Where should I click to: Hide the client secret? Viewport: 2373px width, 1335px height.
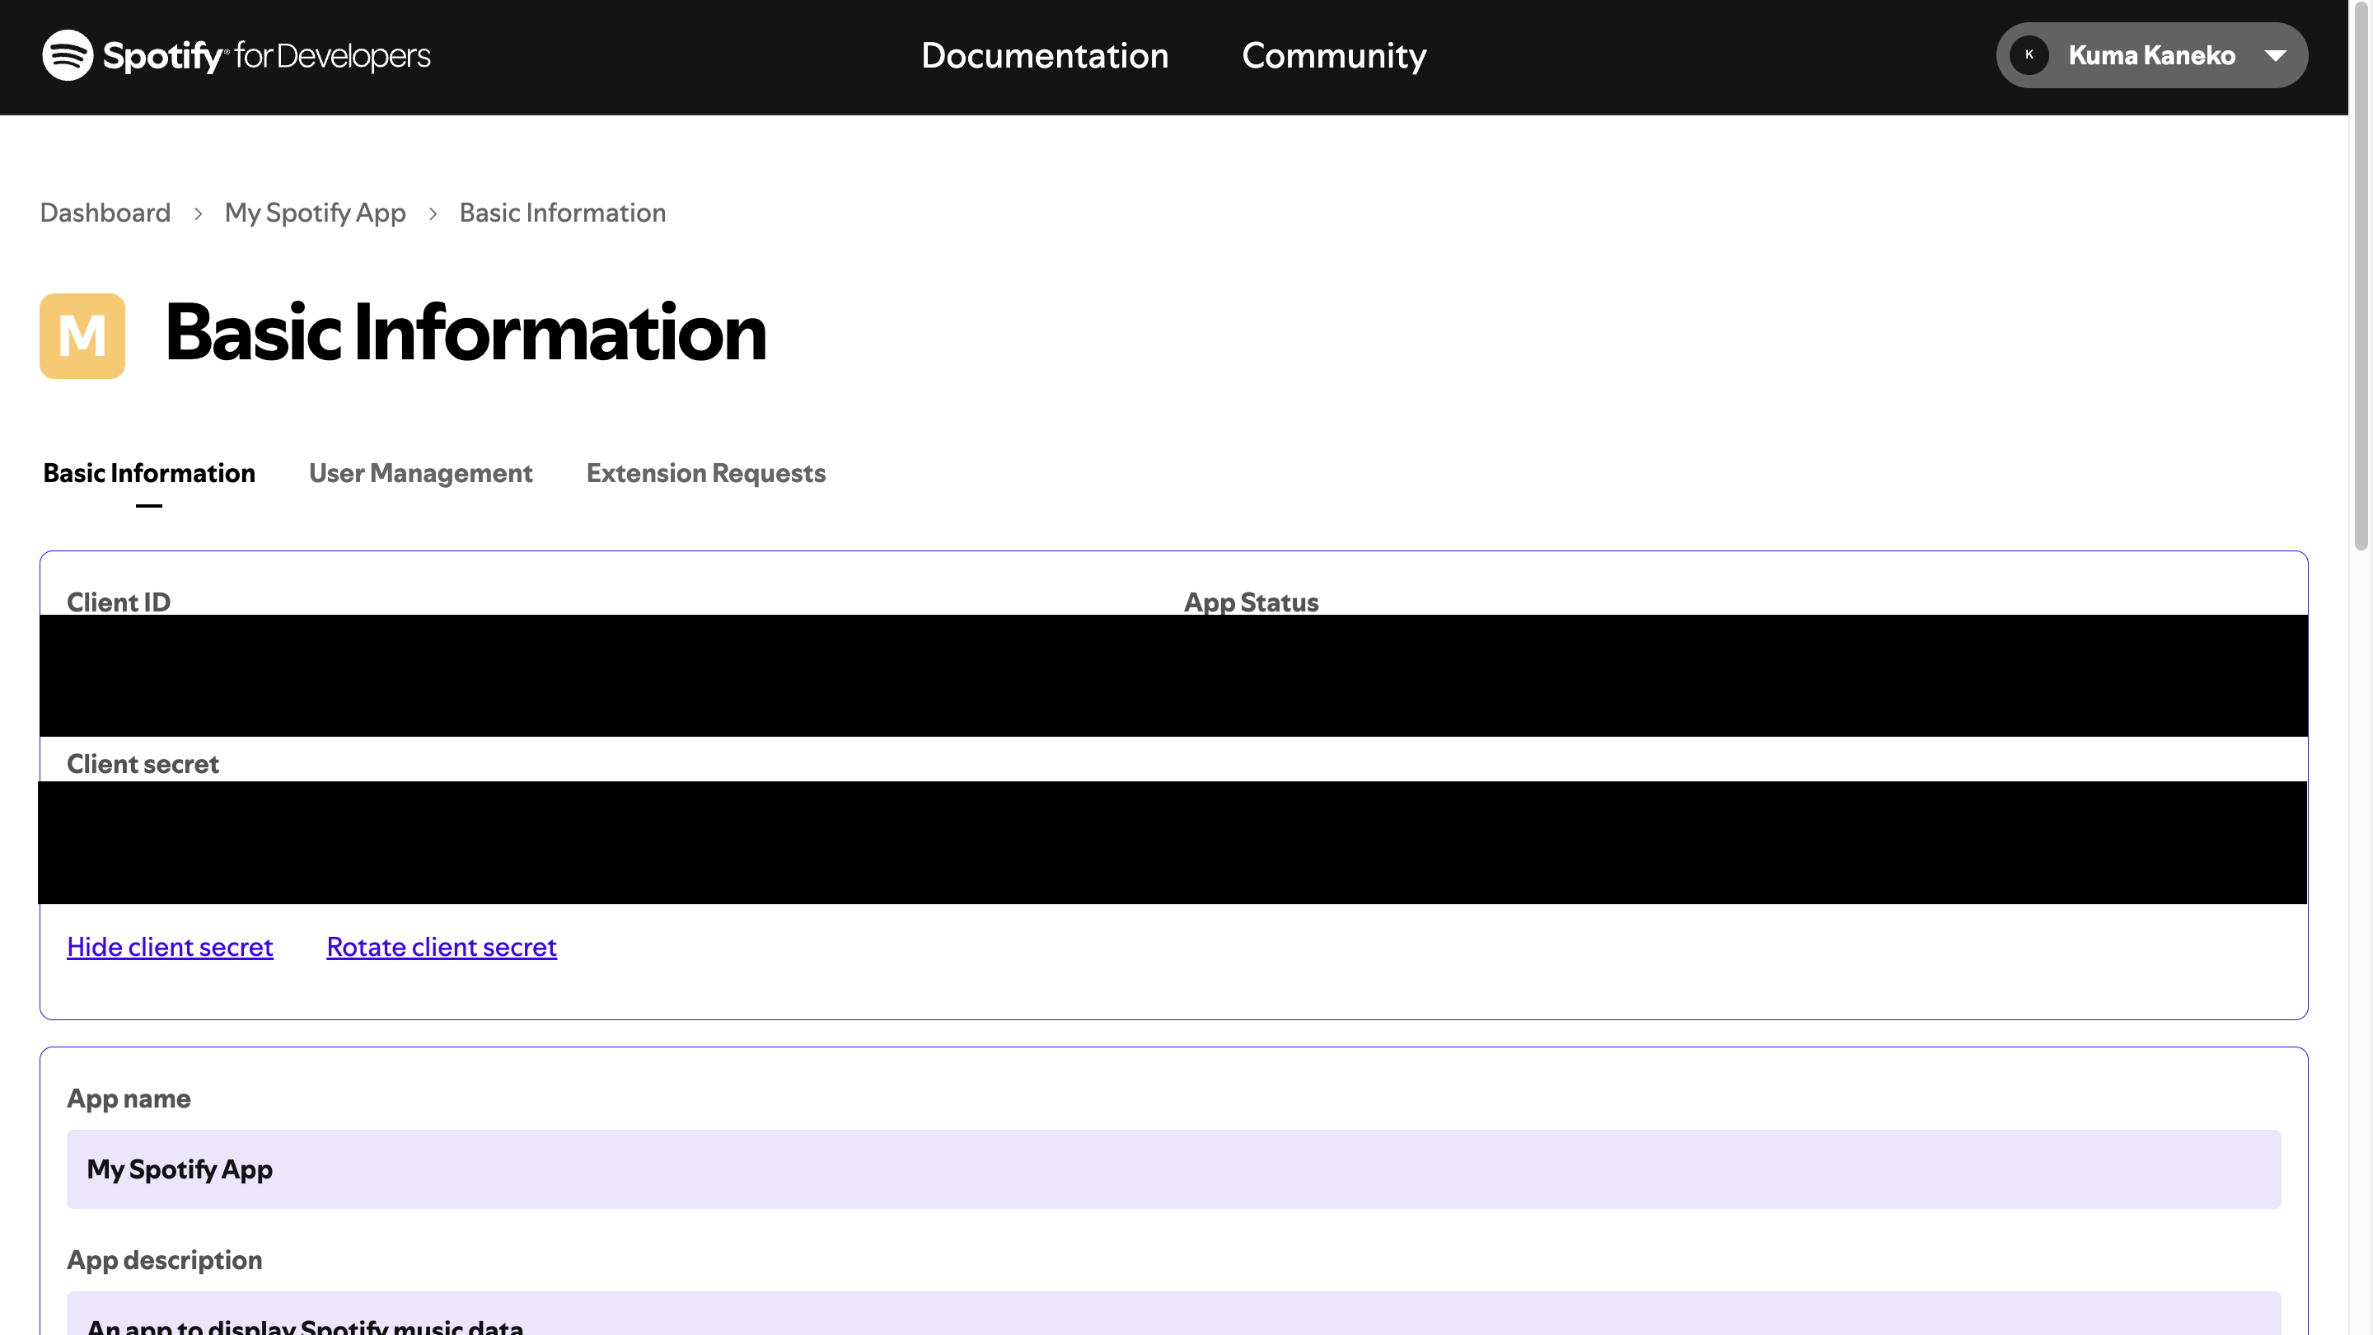tap(170, 946)
